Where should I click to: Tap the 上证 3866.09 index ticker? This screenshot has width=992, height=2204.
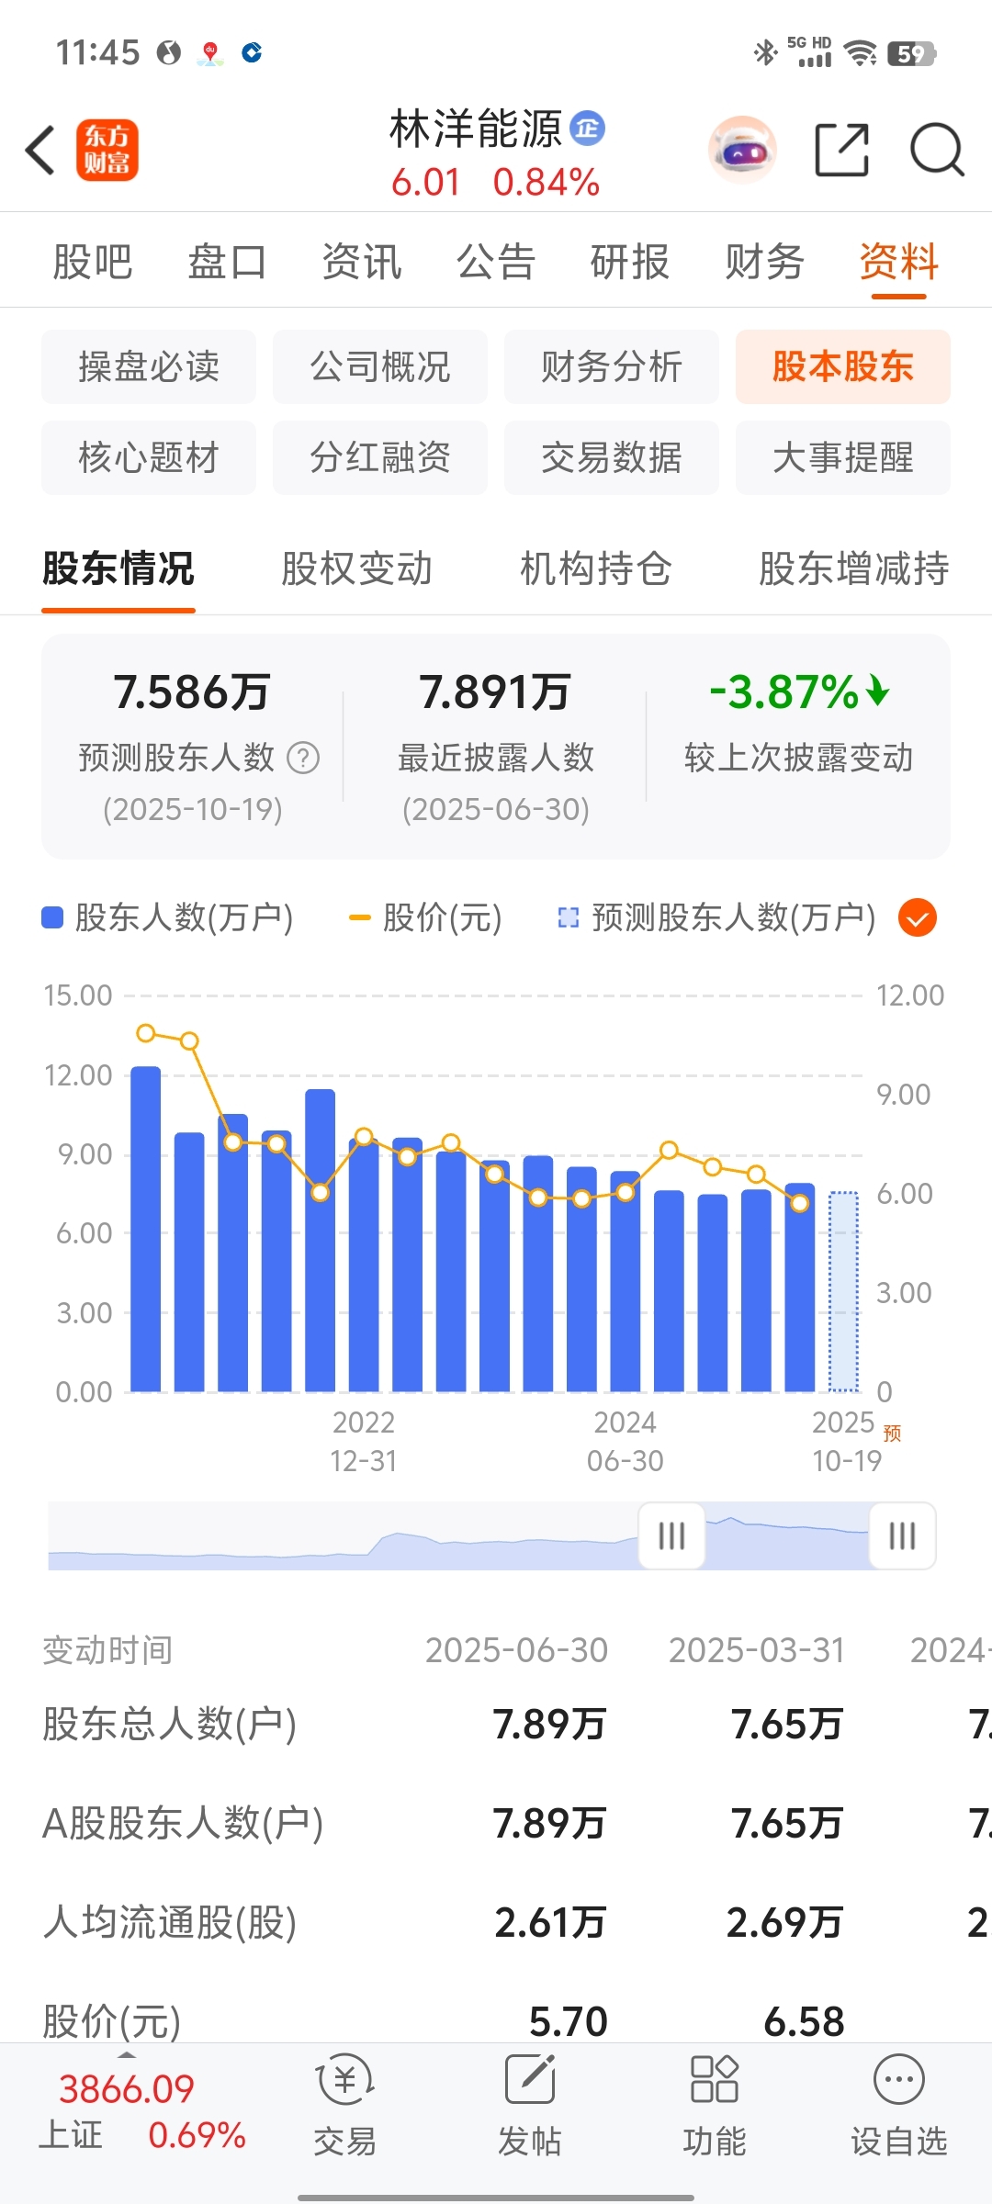click(x=142, y=2112)
